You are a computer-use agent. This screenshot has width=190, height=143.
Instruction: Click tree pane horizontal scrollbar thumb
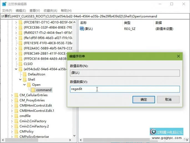pos(22,140)
